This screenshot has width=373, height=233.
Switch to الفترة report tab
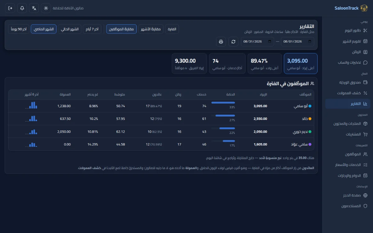pos(172,29)
